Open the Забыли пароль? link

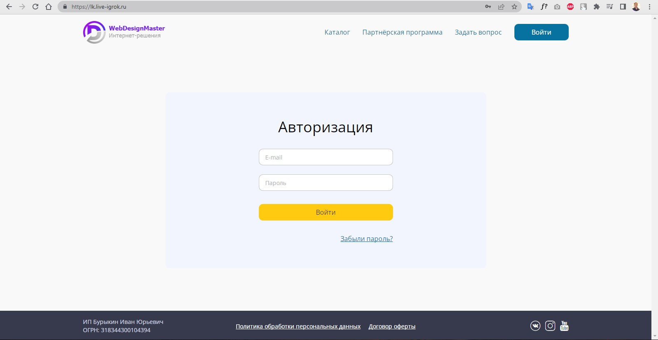(x=367, y=239)
